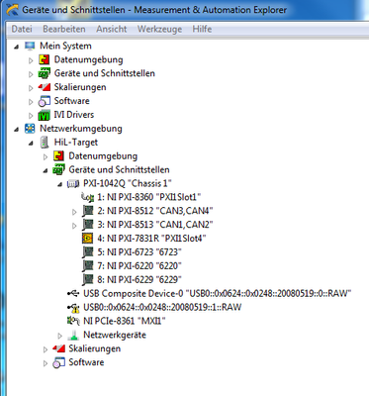Screen dimensions: 369x396
Task: Open the Werkzeuge menu
Action: [x=159, y=29]
